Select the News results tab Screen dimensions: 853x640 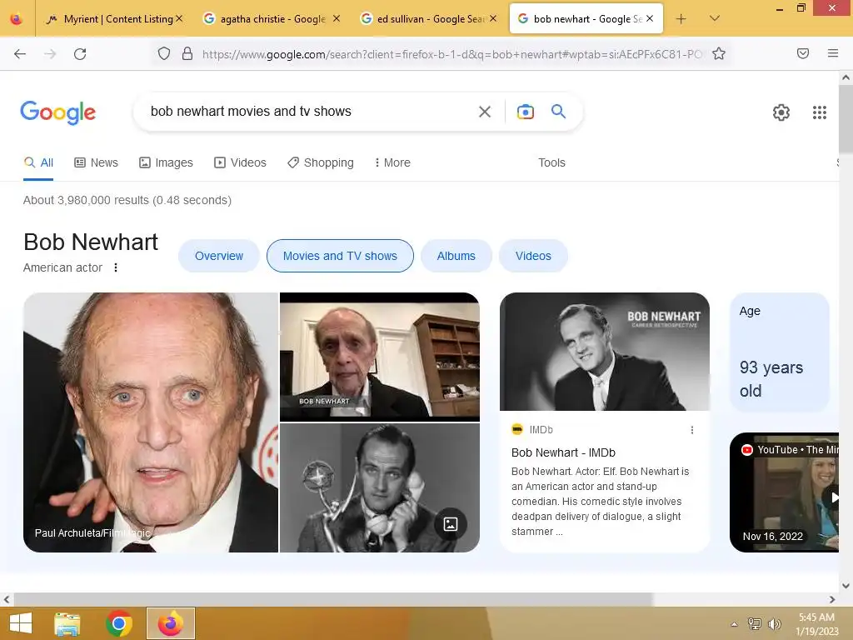pos(97,162)
